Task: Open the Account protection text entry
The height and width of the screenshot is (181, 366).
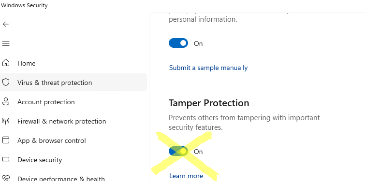Action: (46, 102)
